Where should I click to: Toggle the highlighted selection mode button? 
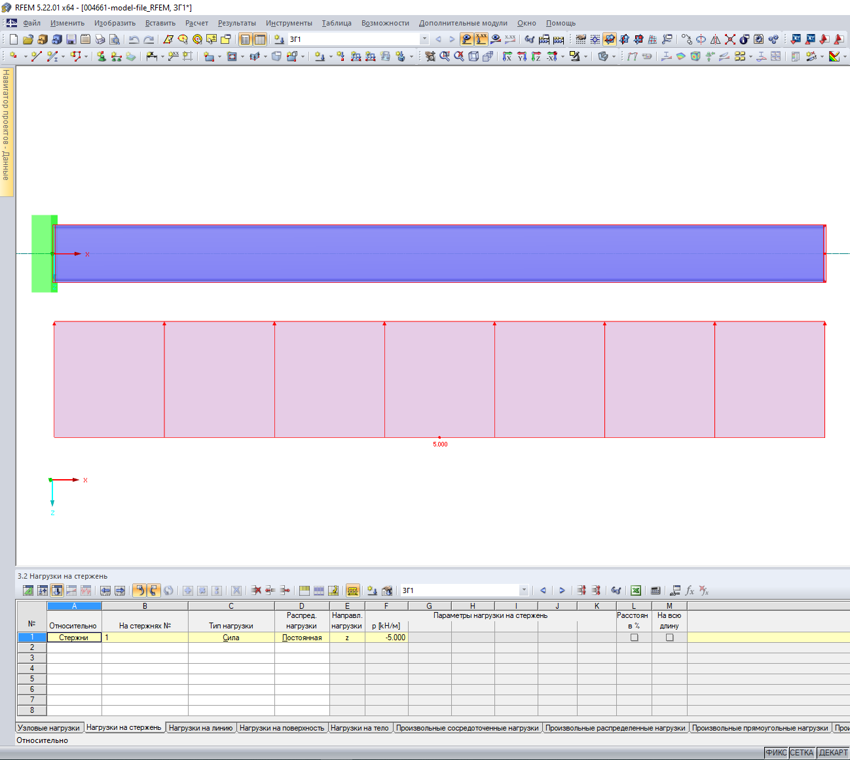pyautogui.click(x=609, y=39)
